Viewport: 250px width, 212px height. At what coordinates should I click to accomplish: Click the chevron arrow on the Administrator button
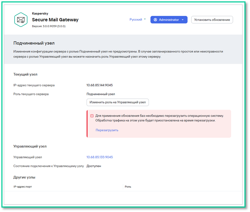pos(183,20)
